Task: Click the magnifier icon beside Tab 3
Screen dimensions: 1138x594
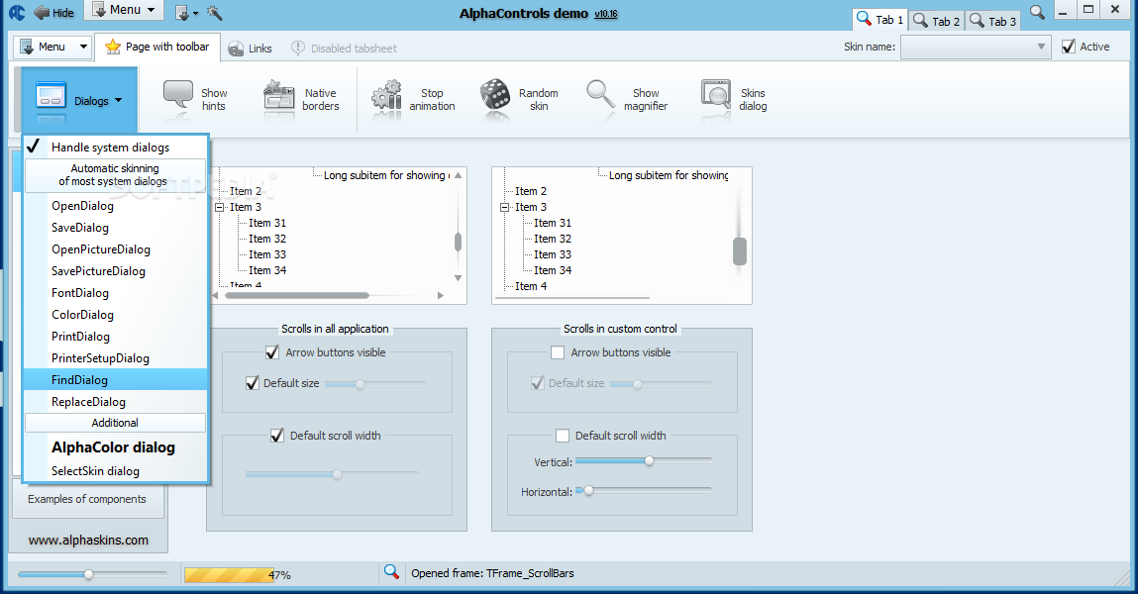Action: point(1038,12)
